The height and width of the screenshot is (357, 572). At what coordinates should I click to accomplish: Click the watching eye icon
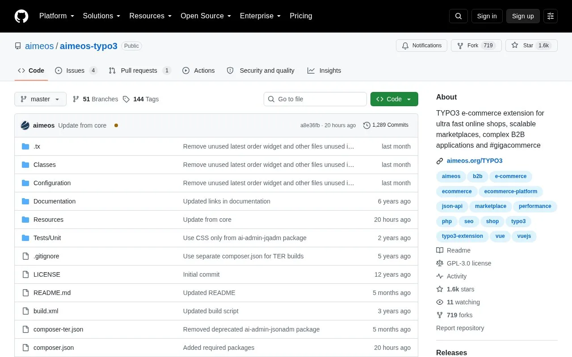click(440, 302)
